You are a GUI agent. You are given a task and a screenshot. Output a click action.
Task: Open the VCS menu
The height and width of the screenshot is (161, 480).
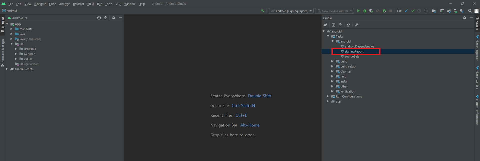[x=118, y=4]
